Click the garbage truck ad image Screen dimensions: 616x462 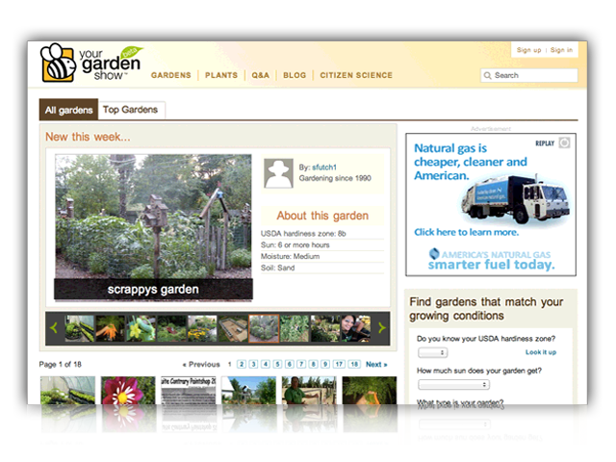pyautogui.click(x=515, y=200)
